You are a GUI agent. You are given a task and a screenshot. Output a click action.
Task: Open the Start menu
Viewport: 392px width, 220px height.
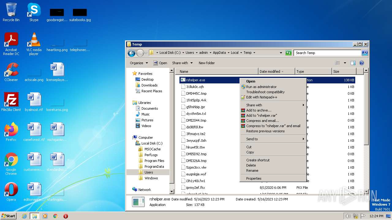pos(9,216)
